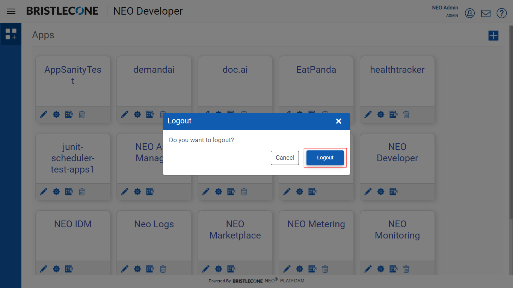Launch NEO Developer using the open-app icon
Viewport: 513px width, 288px height.
[394, 192]
